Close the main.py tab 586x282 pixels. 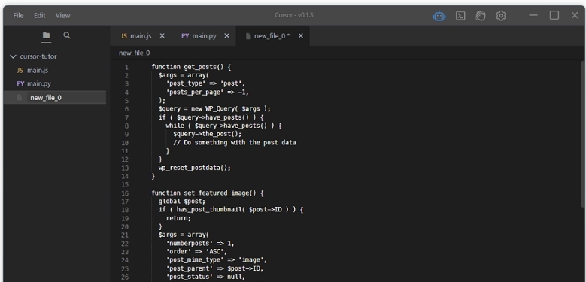[227, 36]
